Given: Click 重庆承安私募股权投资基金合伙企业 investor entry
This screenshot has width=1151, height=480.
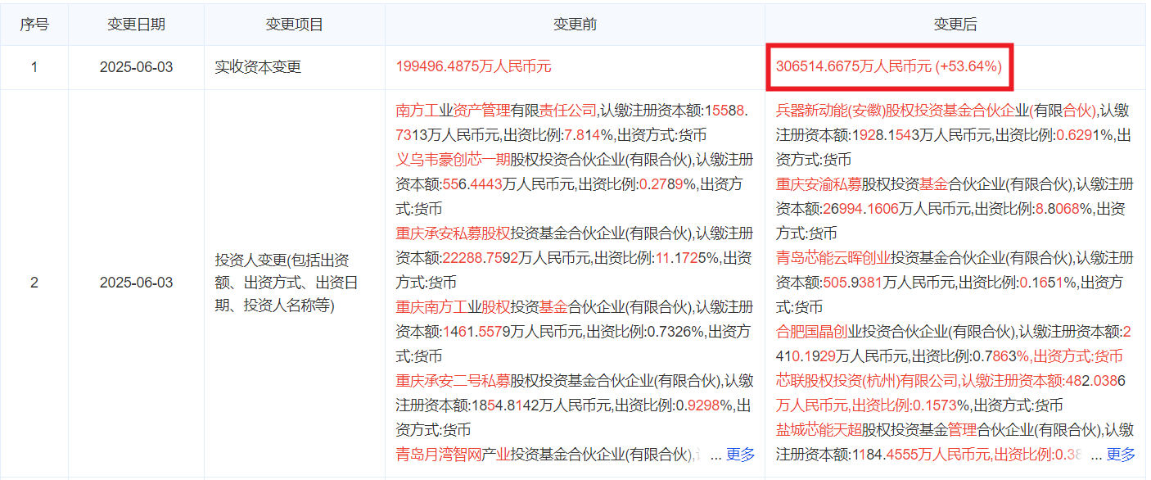Looking at the screenshot, I should [544, 233].
